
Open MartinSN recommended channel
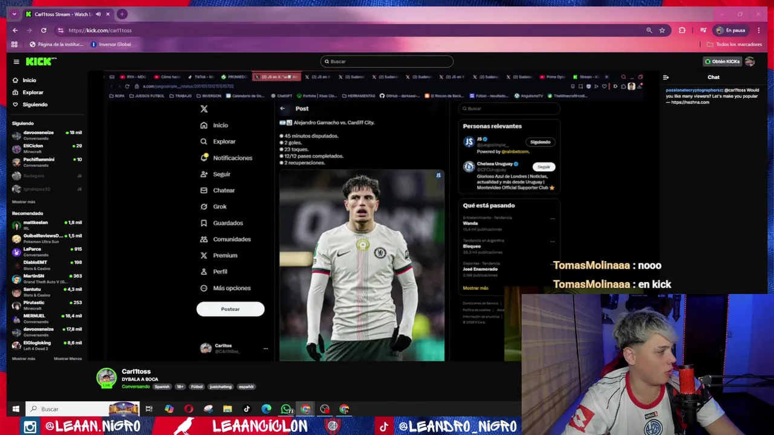tap(47, 278)
